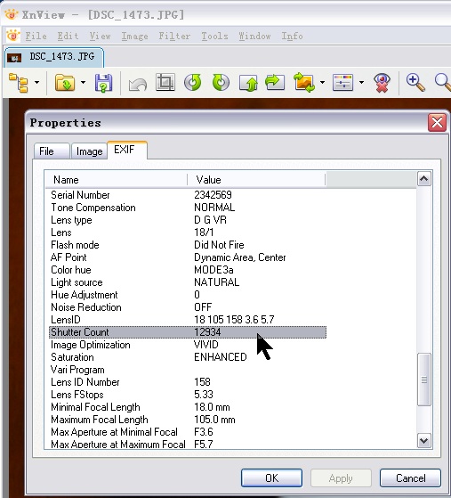Select the crop tool icon

pyautogui.click(x=165, y=82)
